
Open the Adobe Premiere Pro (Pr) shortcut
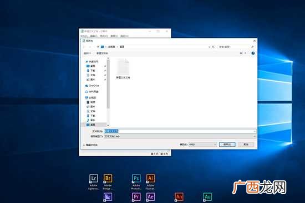(136, 197)
